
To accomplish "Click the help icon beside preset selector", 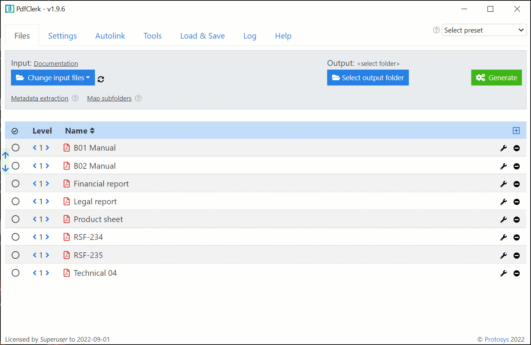I will coord(436,30).
